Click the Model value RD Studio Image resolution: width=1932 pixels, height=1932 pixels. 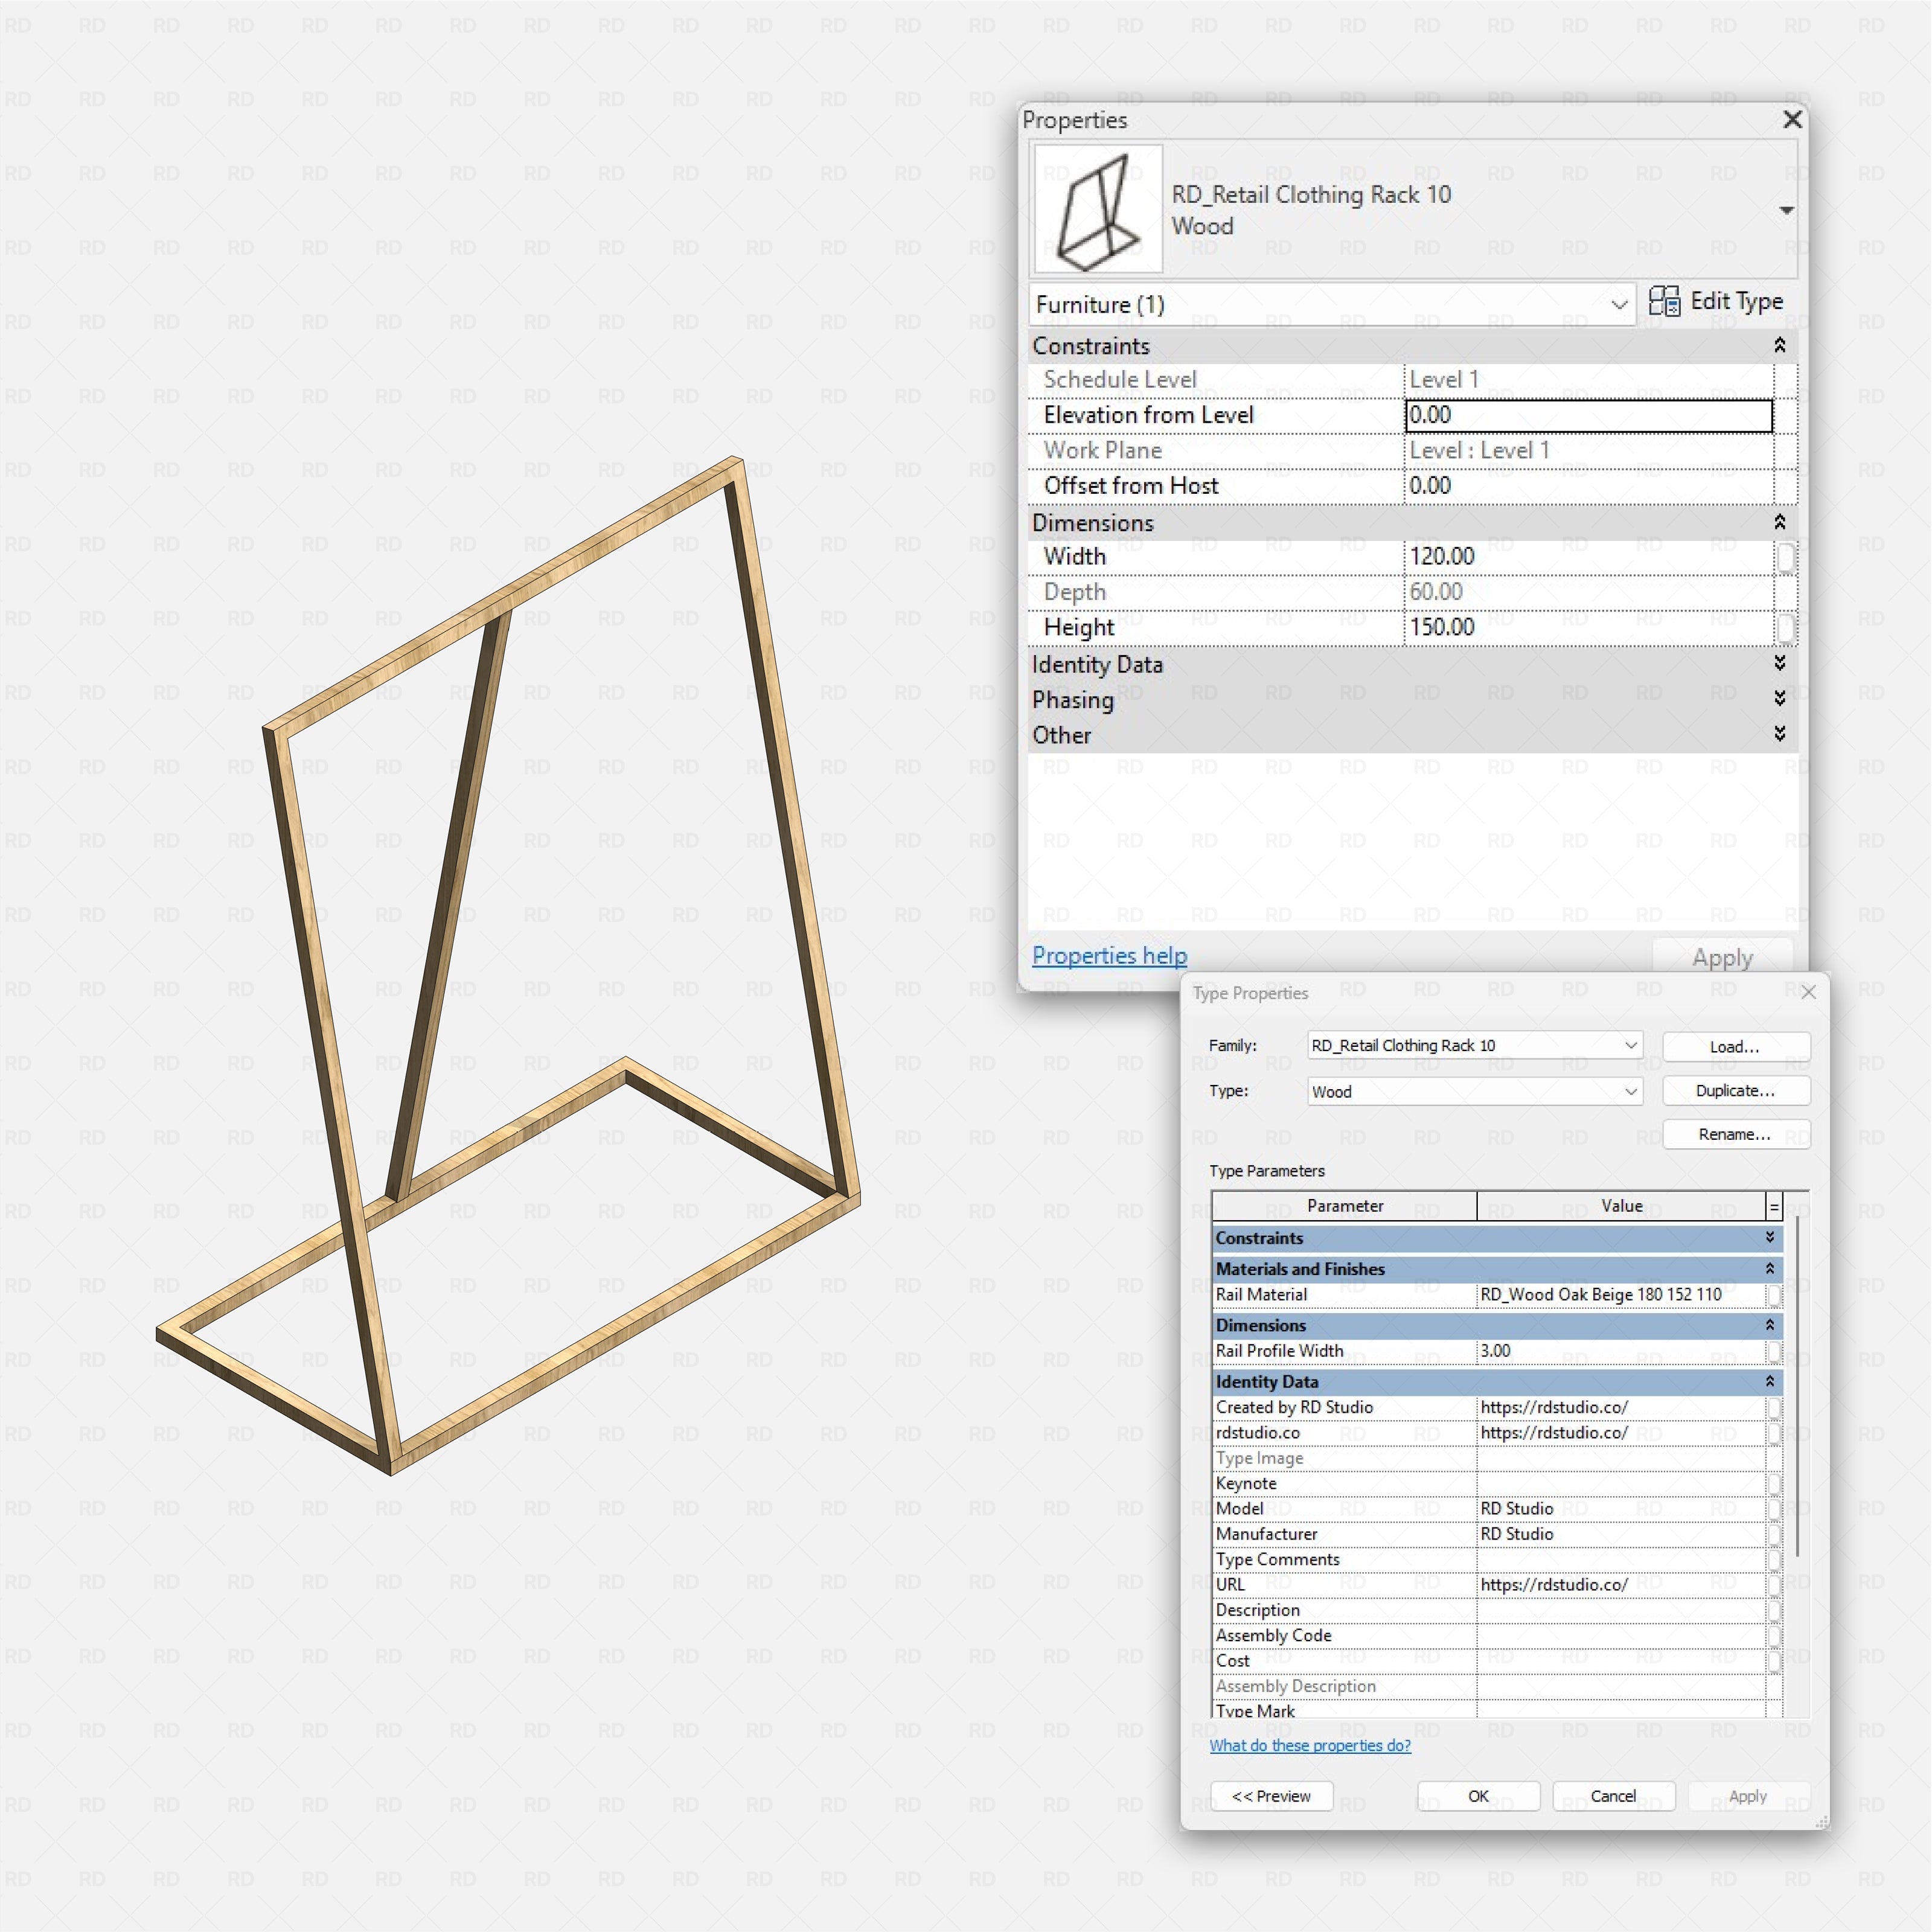(x=1621, y=1509)
